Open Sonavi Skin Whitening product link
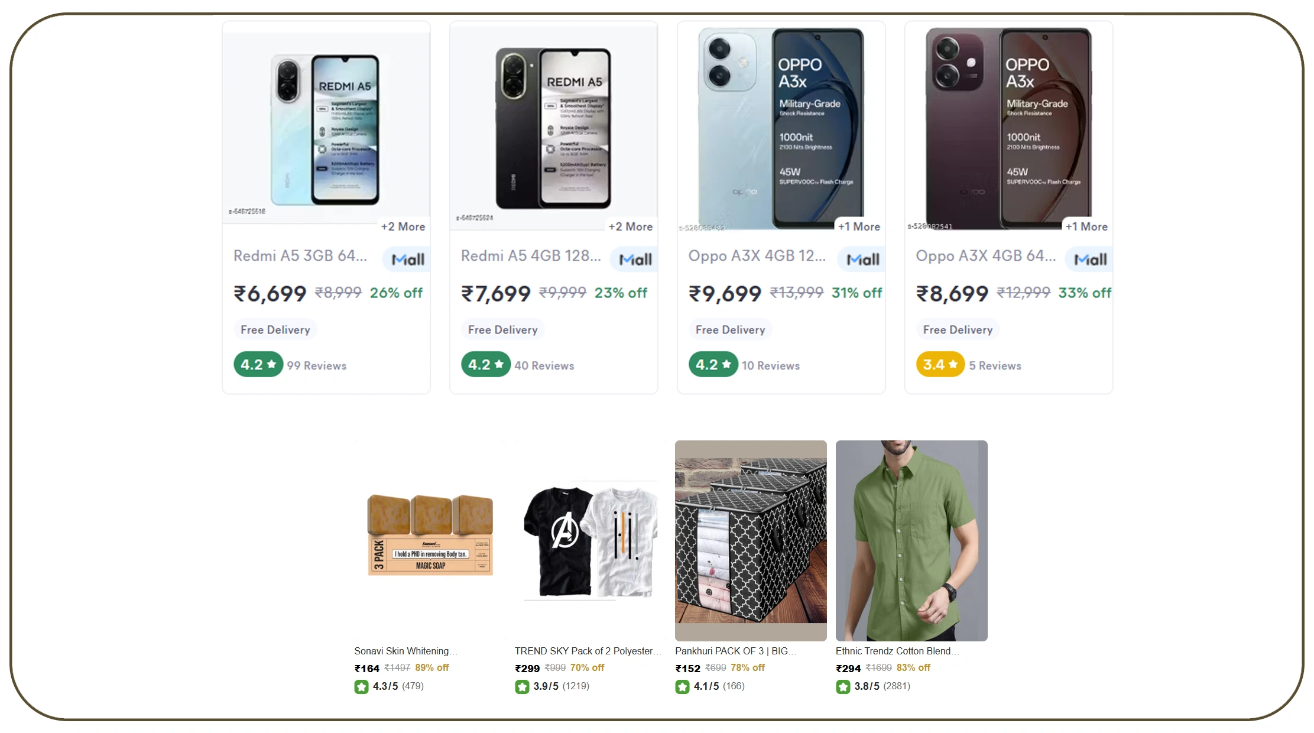The width and height of the screenshot is (1314, 733). point(405,651)
